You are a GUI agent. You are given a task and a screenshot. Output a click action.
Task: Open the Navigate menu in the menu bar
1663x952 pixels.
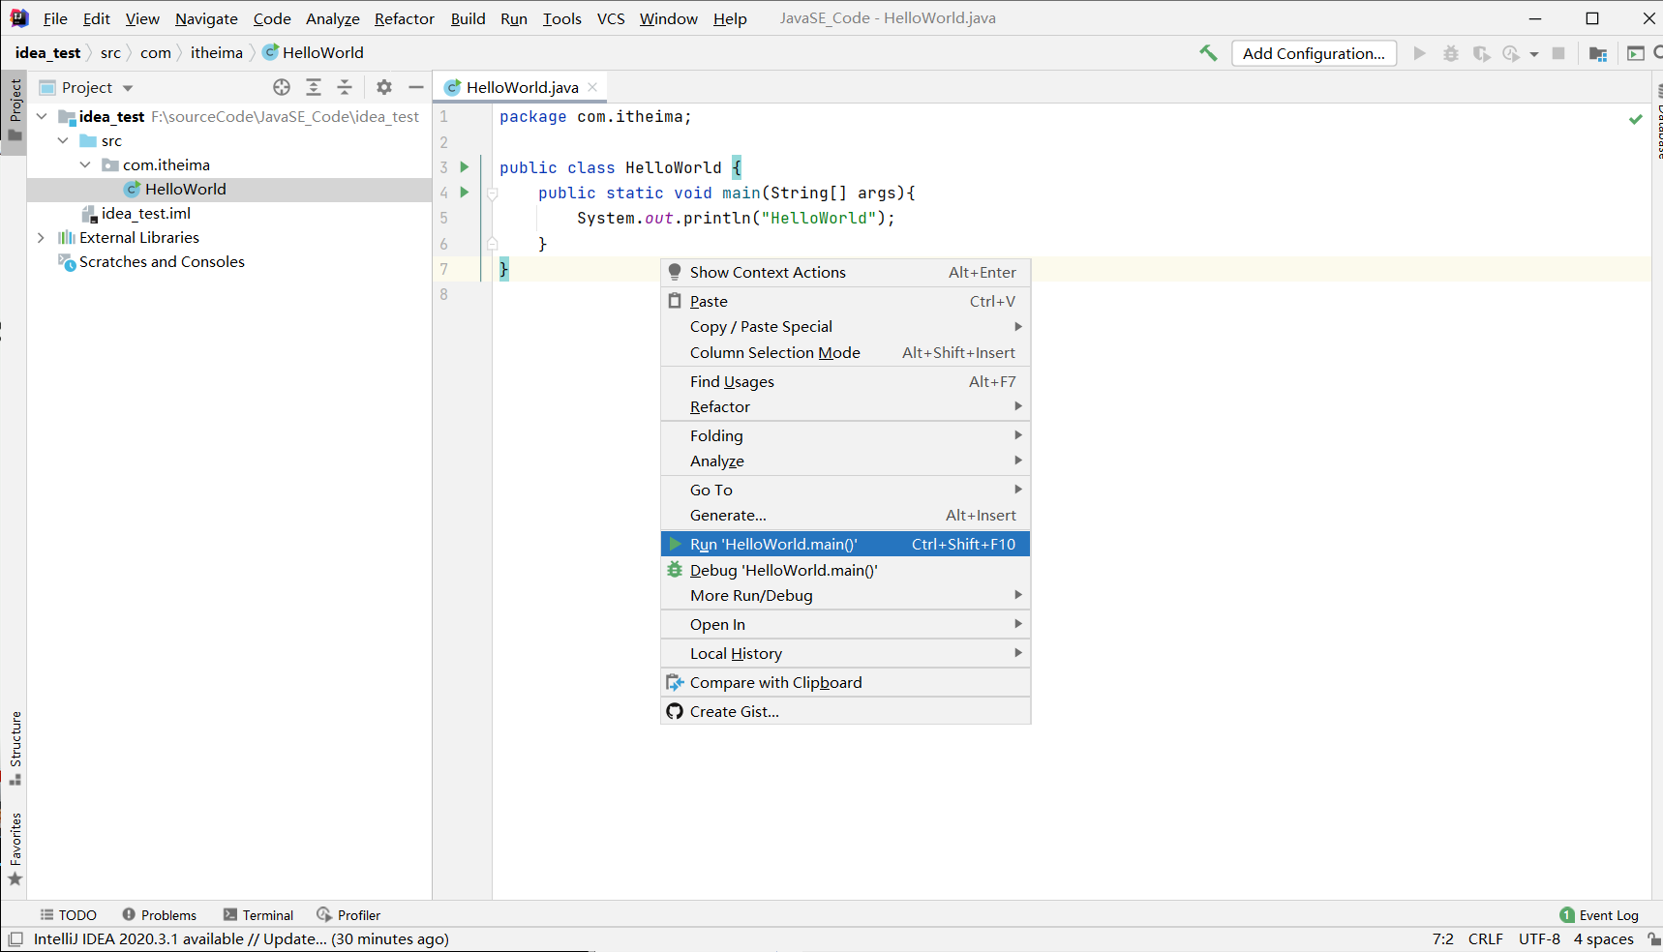tap(206, 18)
